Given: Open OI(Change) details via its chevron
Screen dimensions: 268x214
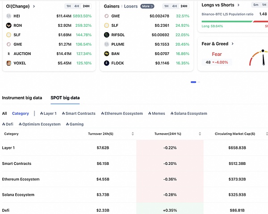Looking at the screenshot, I should [x=34, y=6].
